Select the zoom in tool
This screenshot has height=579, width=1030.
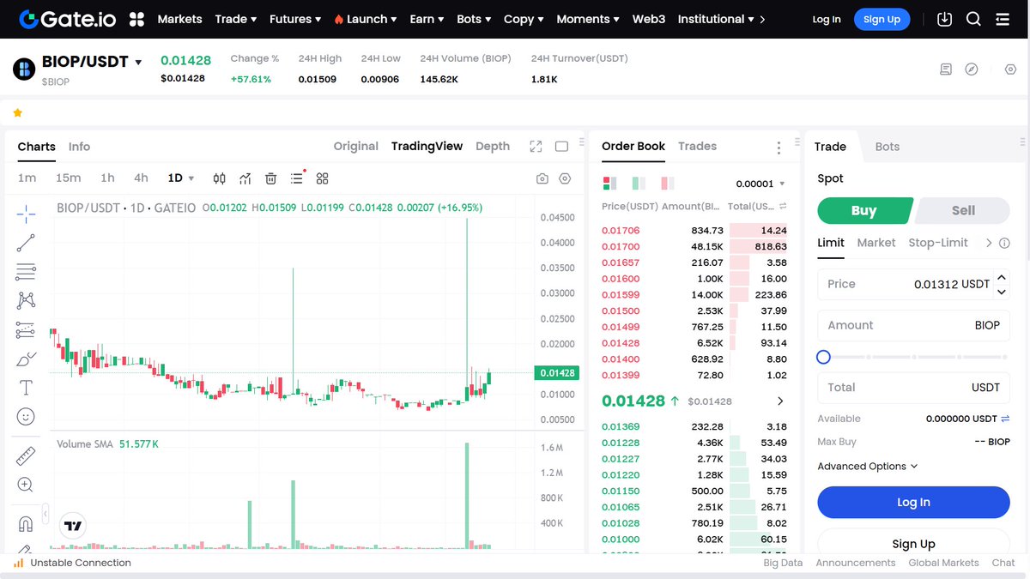pyautogui.click(x=26, y=485)
